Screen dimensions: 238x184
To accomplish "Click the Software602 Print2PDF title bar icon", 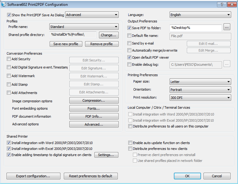I will click(4, 5).
